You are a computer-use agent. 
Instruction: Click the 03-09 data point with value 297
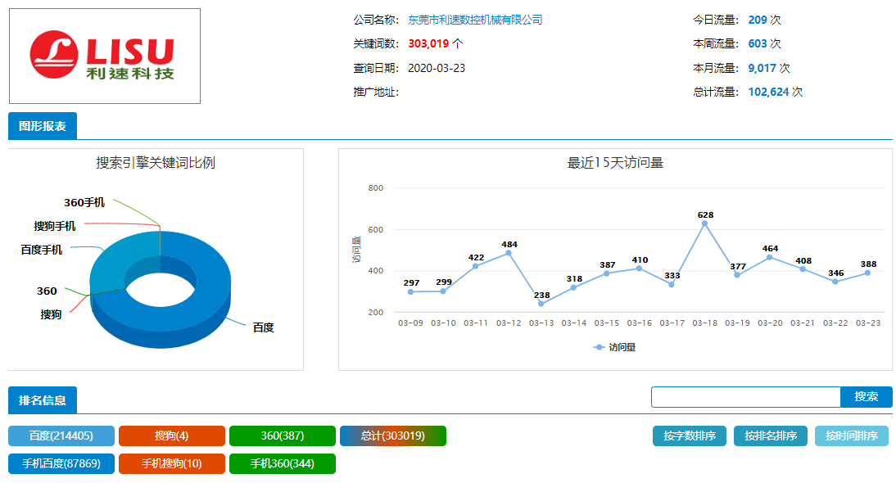[410, 291]
